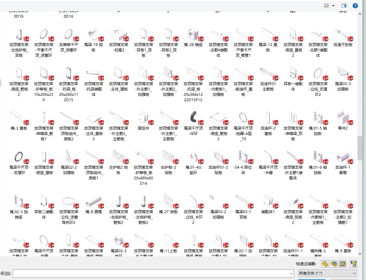Select file 放顶煤支架-柱窝2
366x280 pixels.
pyautogui.click(x=119, y=40)
